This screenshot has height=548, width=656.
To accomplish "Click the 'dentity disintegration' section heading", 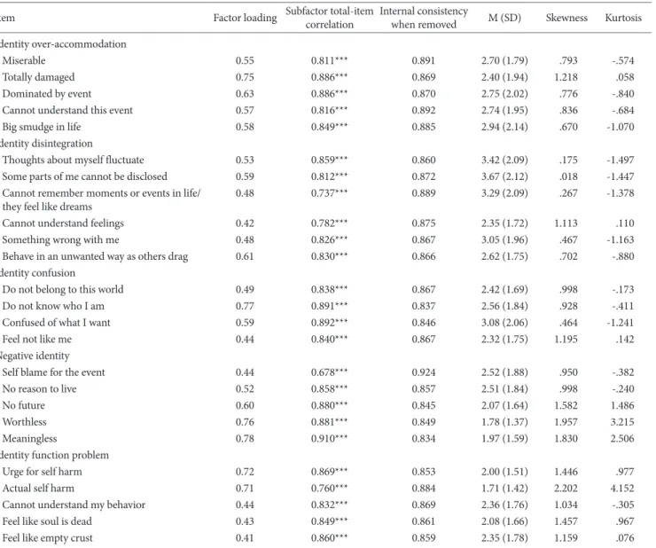I will [x=46, y=144].
